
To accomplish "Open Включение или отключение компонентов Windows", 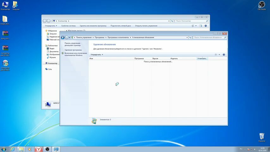I will click(x=76, y=54).
